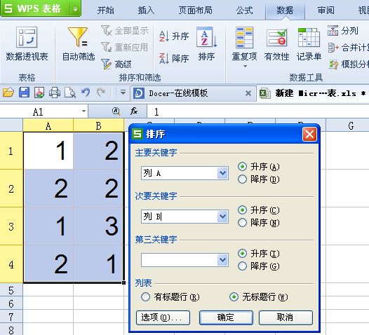The height and width of the screenshot is (335, 369).
Task: Click the Print icon
Action: (55, 93)
